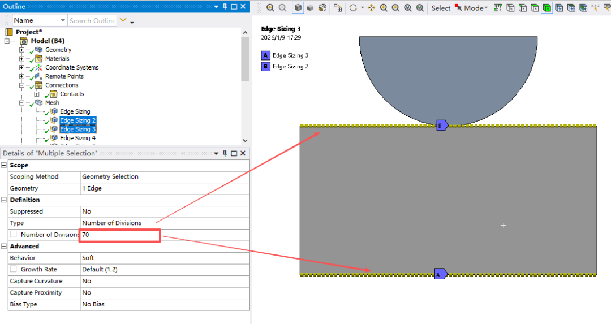
Task: Open the rotate tool dropdown arrow
Action: pyautogui.click(x=363, y=8)
